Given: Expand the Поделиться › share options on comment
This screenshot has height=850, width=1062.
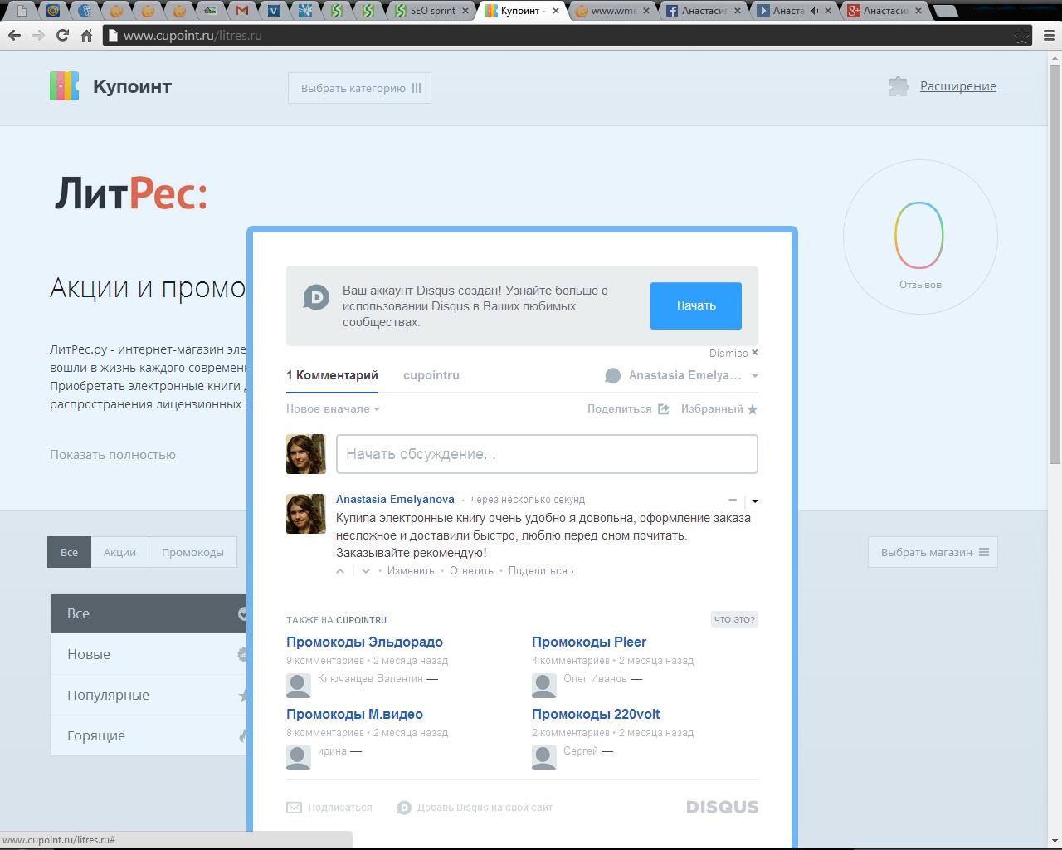Looking at the screenshot, I should pos(541,571).
